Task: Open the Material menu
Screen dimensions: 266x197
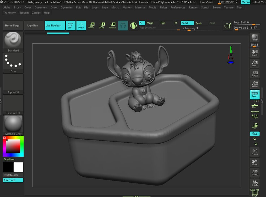Action: point(140,7)
